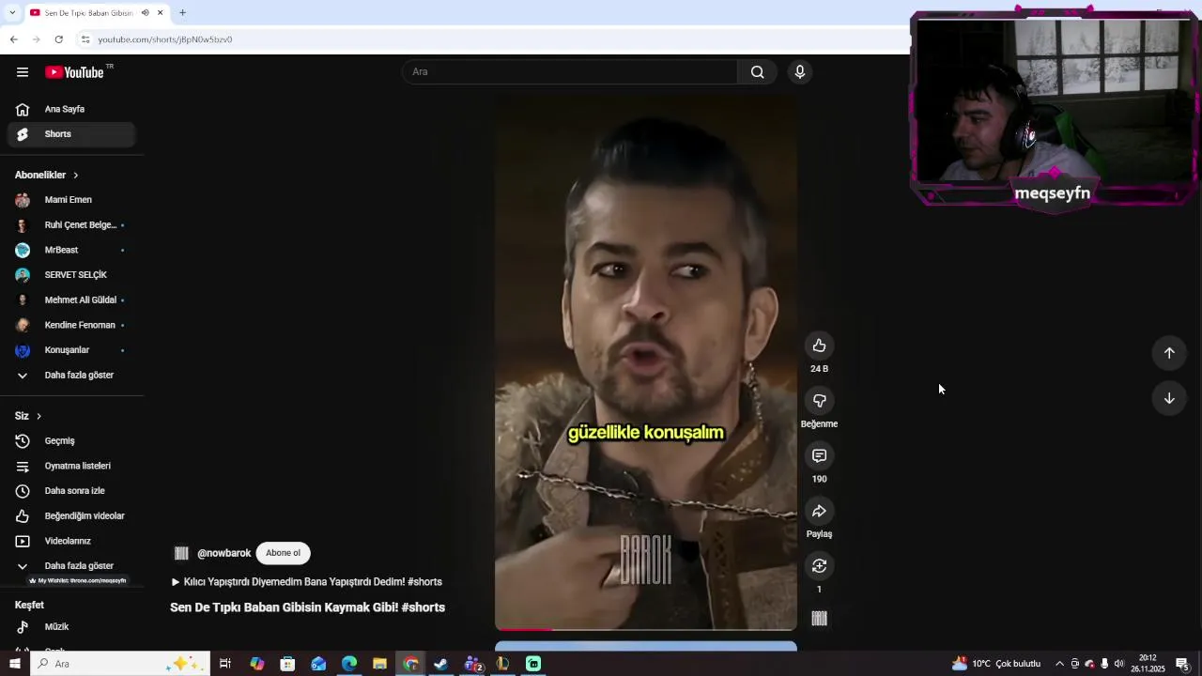Reload the page with the refresh icon
The height and width of the screenshot is (676, 1202).
point(58,39)
